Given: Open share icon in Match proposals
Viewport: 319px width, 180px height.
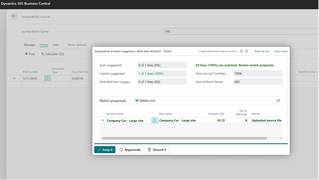Looking at the screenshot, I should click(x=278, y=101).
